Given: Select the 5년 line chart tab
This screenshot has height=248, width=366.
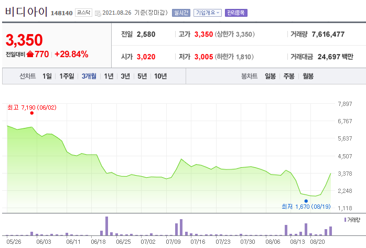Looking at the screenshot, I should click(142, 76).
